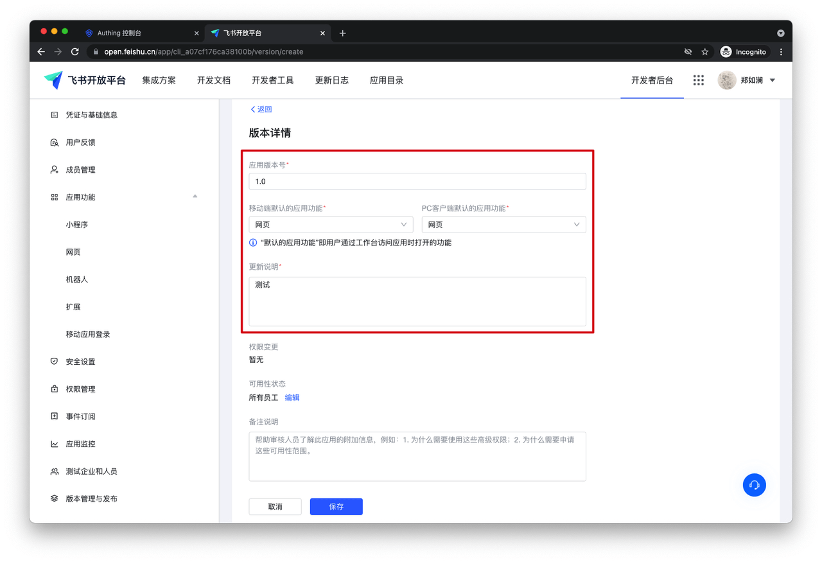Collapse the 应用功能 sidebar section
Image resolution: width=822 pixels, height=562 pixels.
click(x=195, y=197)
